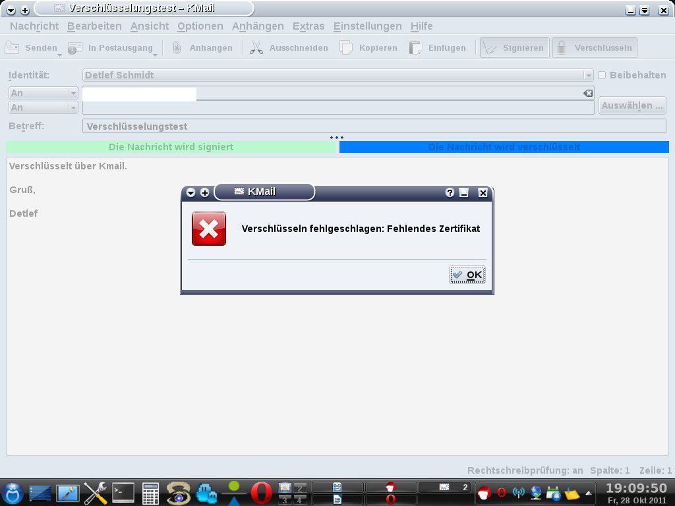Click the yellow notes tray icon
The image size is (675, 506).
coord(572,493)
